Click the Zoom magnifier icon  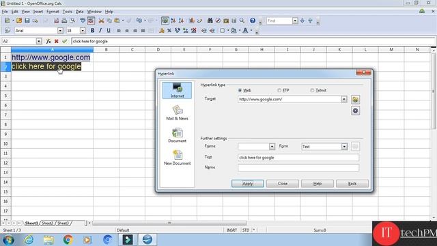(242, 20)
